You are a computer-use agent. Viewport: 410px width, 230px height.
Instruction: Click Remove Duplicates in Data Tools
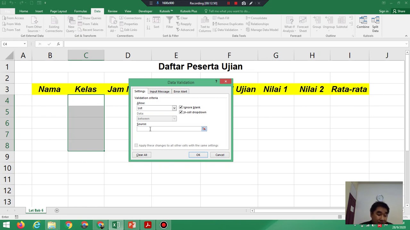[x=228, y=24]
